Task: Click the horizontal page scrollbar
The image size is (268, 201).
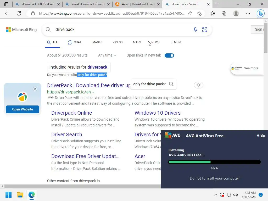Action: pos(82,186)
